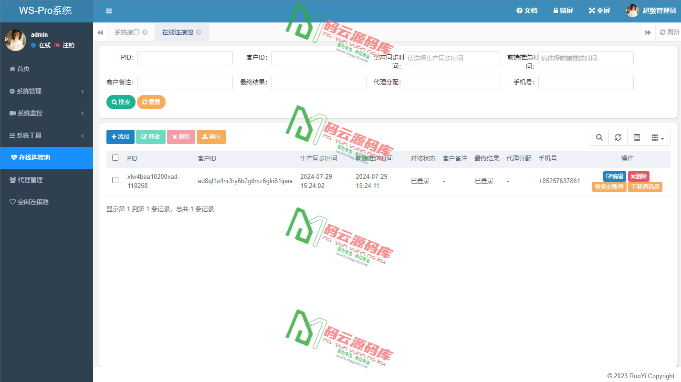Viewport: 681px width, 382px height.
Task: Refresh the page using the 刷新 icon
Action: tap(668, 32)
